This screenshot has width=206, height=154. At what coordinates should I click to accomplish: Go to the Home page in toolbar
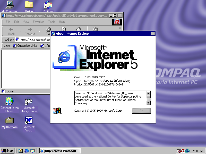coord(79,29)
